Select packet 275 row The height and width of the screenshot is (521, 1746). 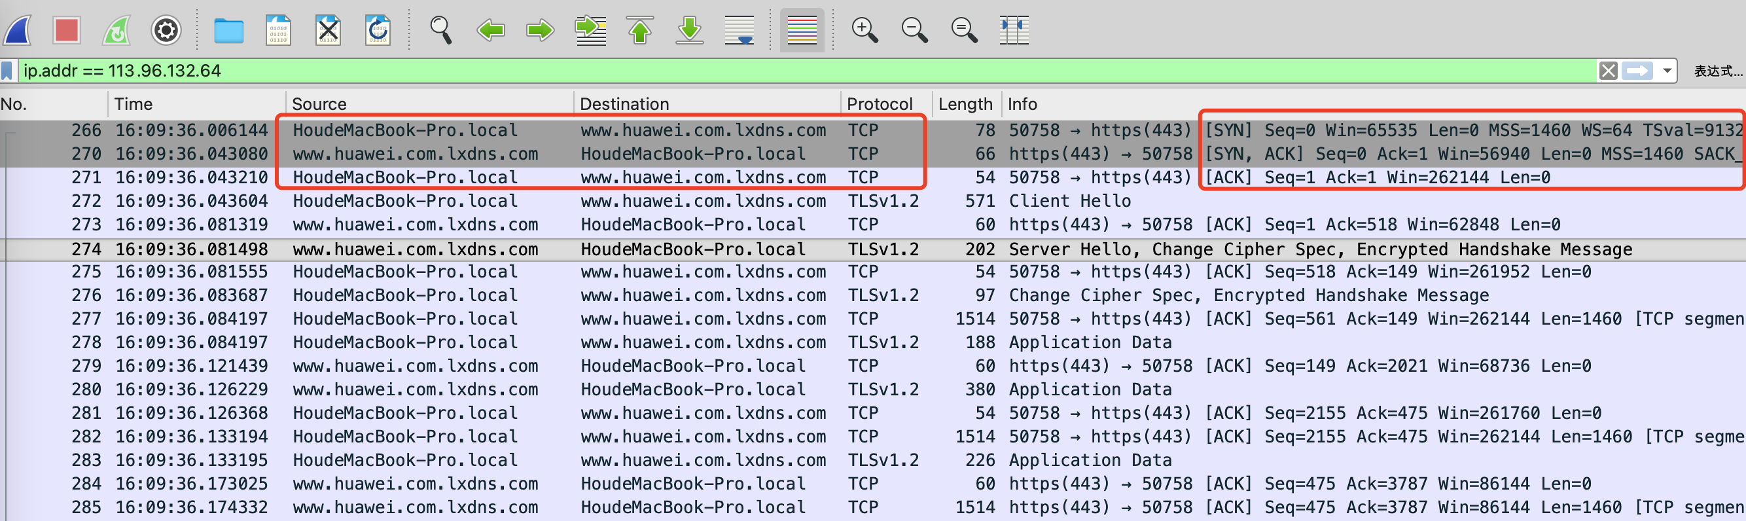pyautogui.click(x=873, y=272)
